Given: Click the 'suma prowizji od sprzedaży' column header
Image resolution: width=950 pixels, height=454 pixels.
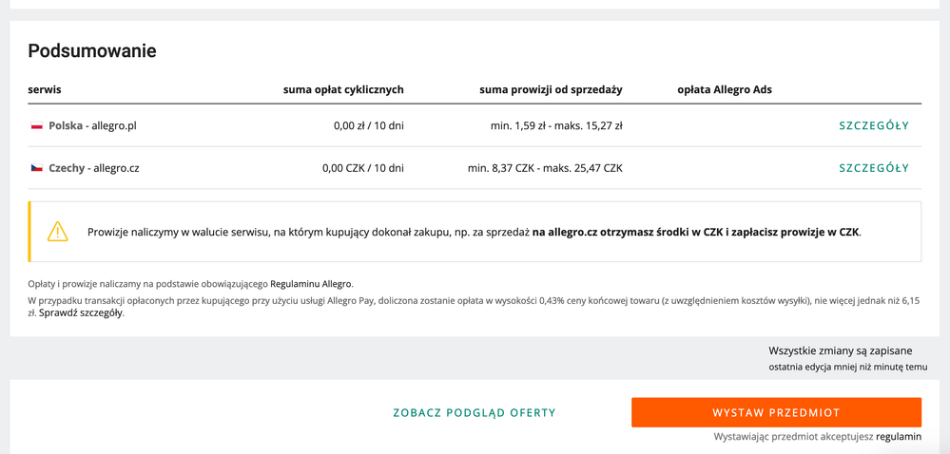Looking at the screenshot, I should click(x=551, y=89).
